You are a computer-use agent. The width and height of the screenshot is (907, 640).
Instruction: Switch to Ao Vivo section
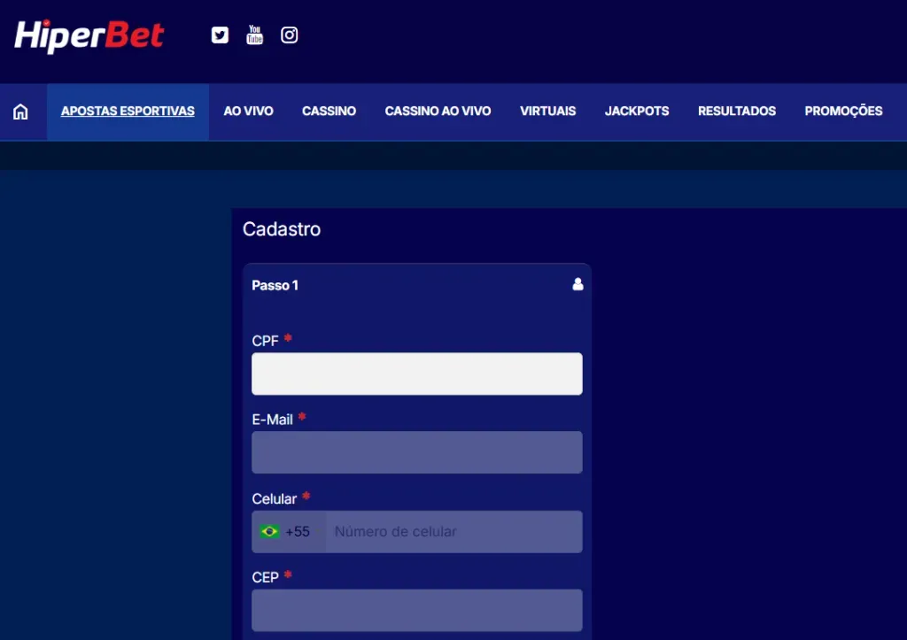click(248, 112)
